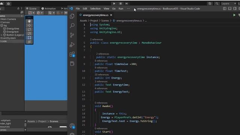Click Unity Step frame button

click(127, 3)
